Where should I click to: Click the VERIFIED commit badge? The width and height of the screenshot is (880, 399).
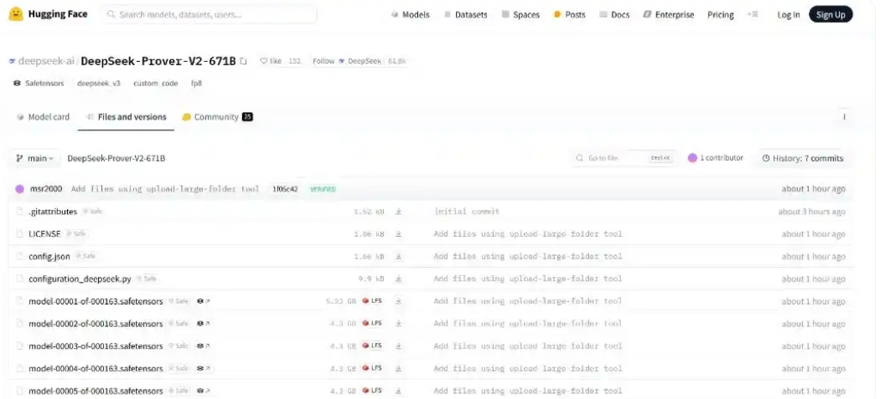(323, 189)
